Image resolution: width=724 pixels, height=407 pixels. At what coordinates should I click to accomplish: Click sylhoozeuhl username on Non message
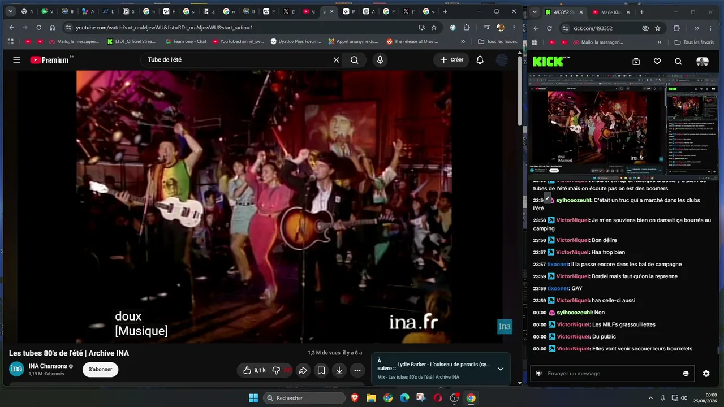(x=574, y=313)
